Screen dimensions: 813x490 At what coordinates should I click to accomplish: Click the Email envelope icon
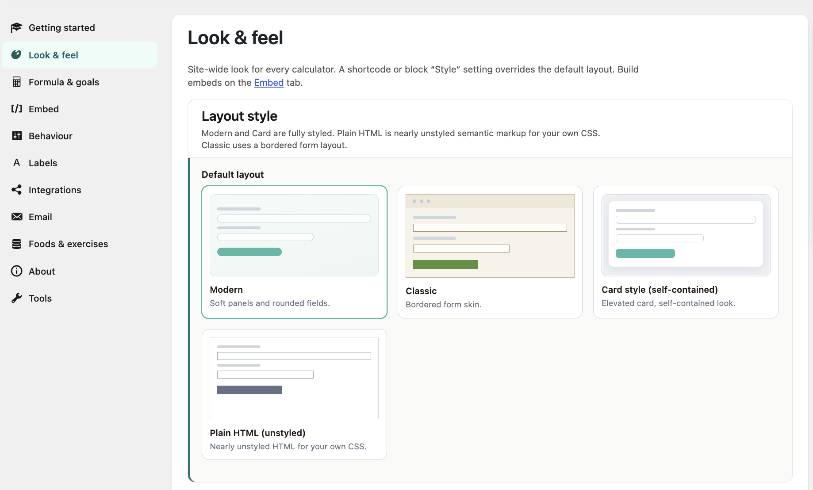pos(16,217)
